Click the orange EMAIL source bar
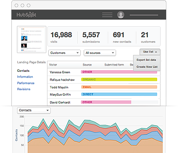Viewport: 178px width, 153px height. 119,87
